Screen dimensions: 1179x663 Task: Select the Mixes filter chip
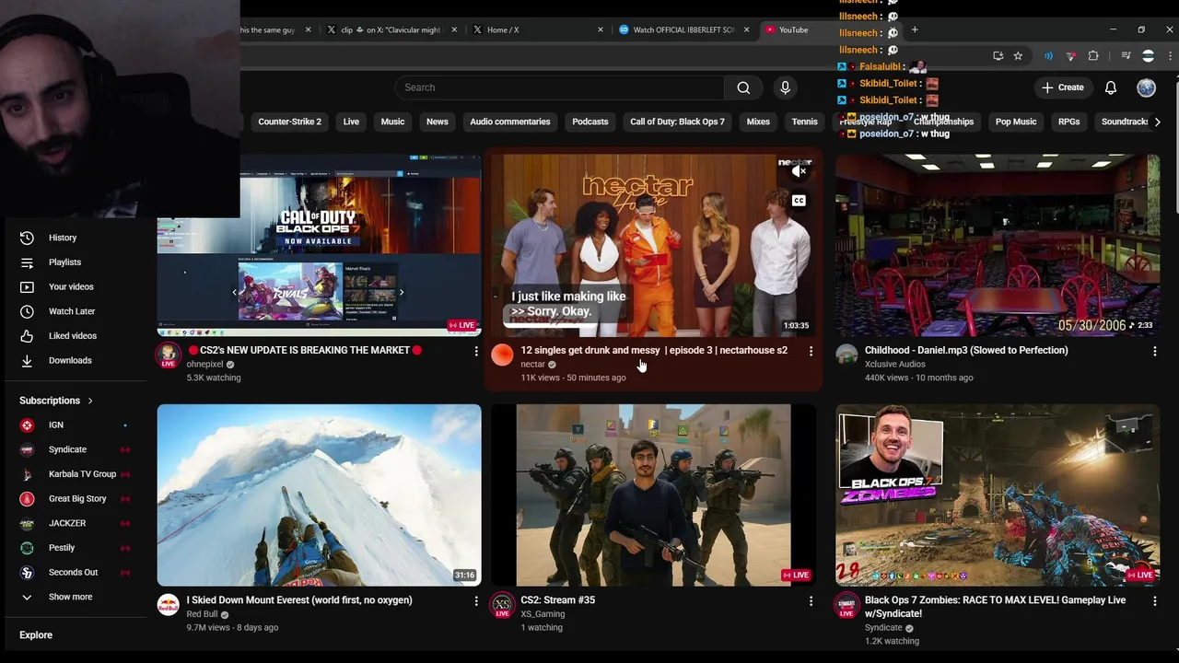[758, 122]
